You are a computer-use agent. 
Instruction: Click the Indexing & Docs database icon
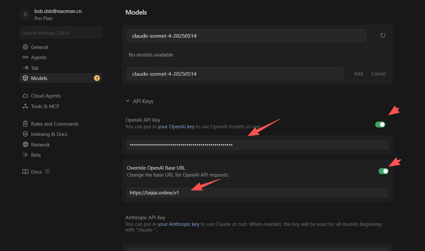[x=25, y=134]
